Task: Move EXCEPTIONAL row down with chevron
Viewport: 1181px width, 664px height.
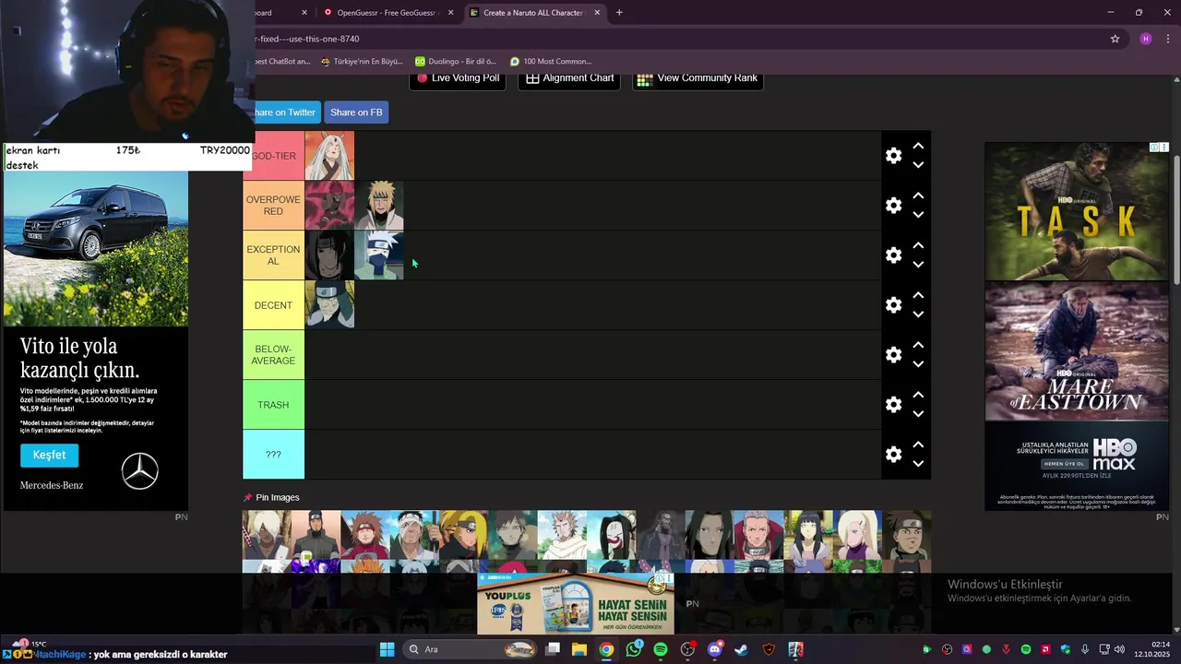Action: point(918,265)
